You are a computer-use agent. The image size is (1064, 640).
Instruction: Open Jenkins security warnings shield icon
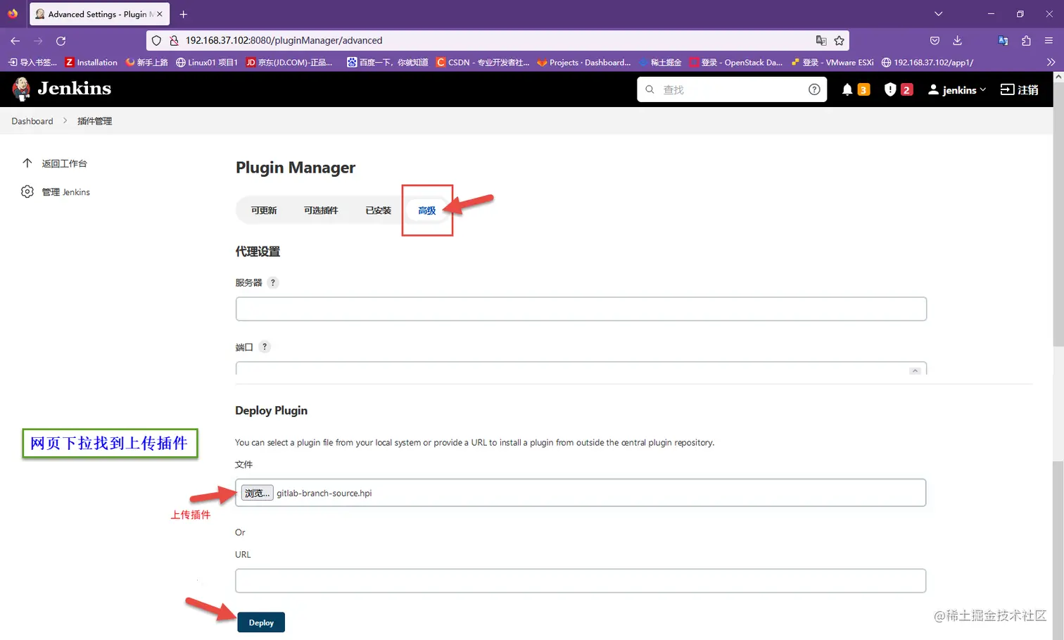[890, 89]
